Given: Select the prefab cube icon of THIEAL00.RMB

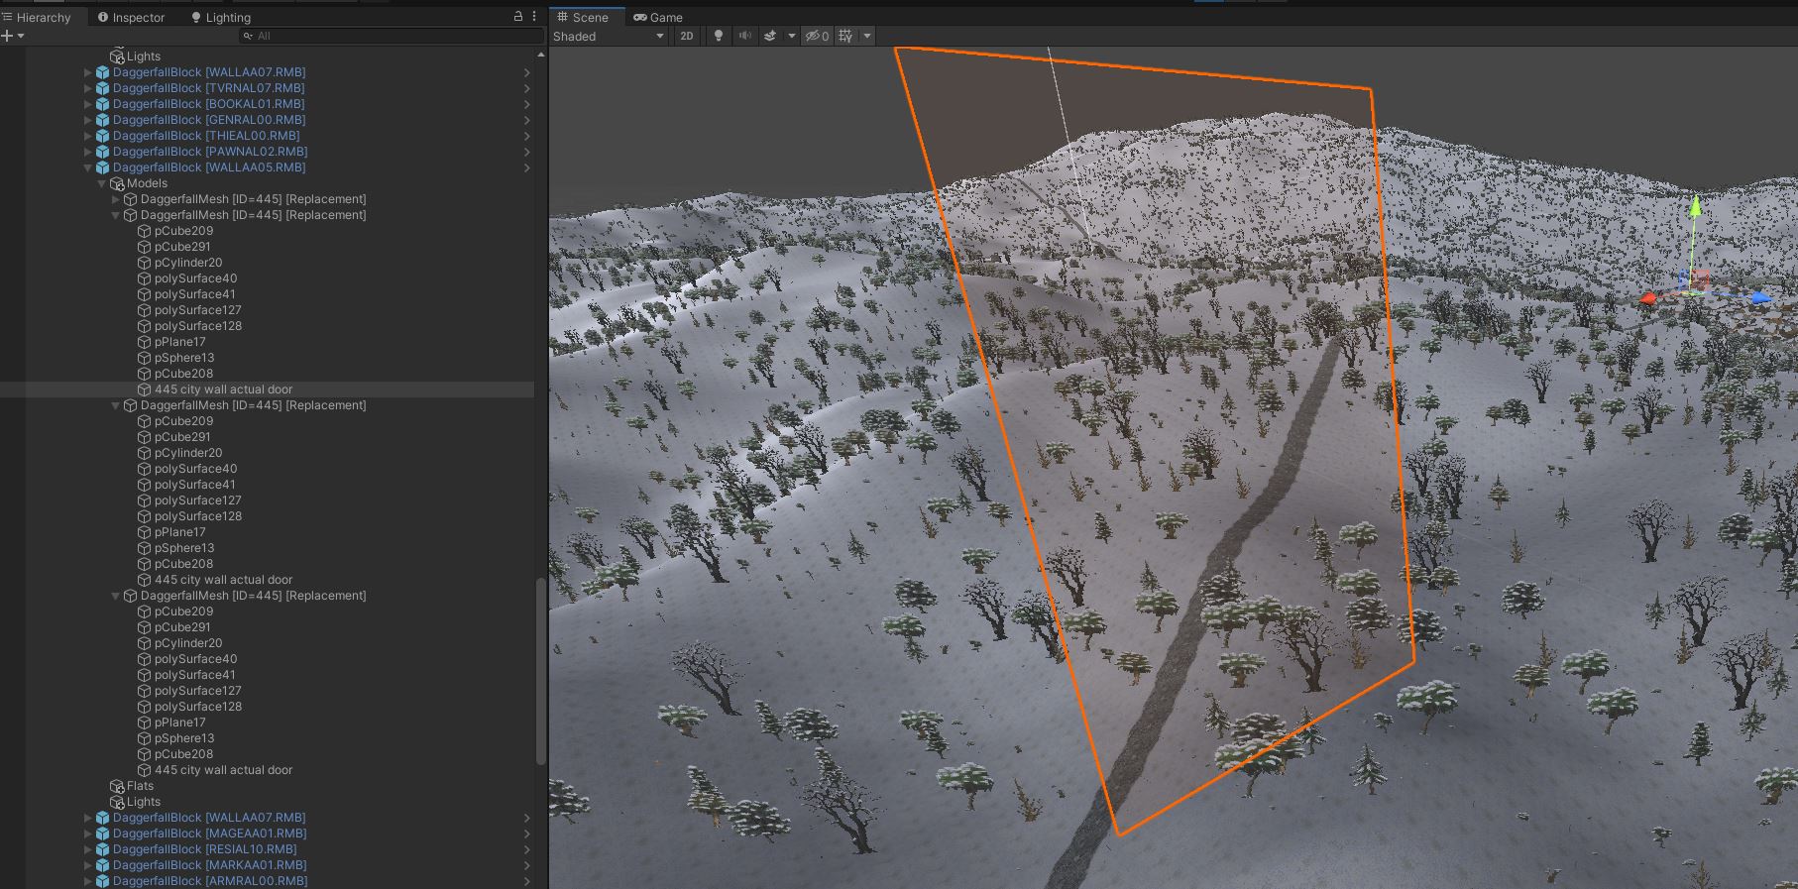Looking at the screenshot, I should [102, 136].
